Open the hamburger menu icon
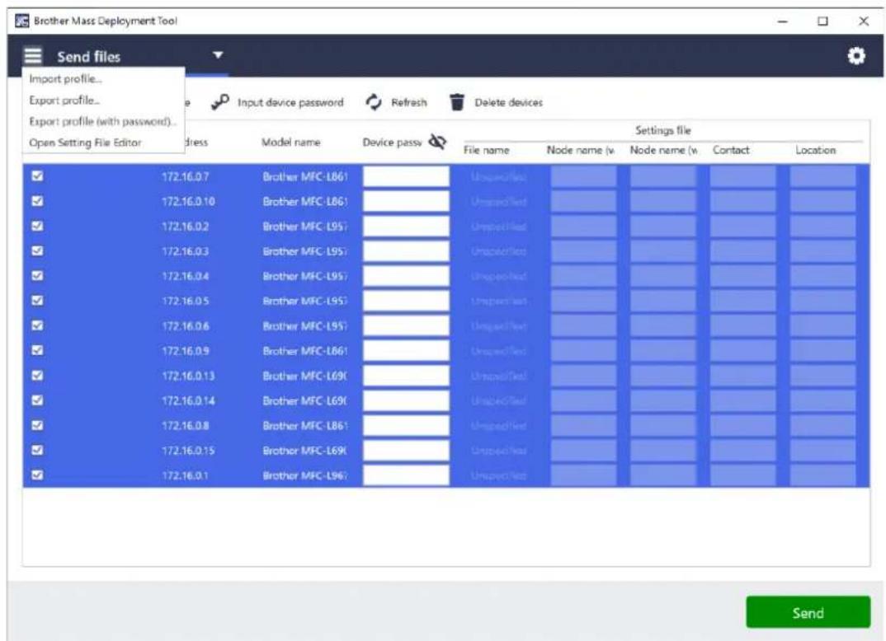886x641 pixels. click(x=33, y=56)
